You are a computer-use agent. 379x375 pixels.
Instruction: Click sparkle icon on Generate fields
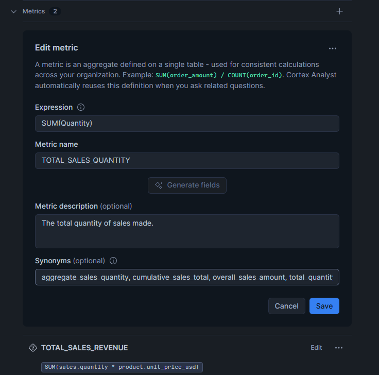[159, 185]
